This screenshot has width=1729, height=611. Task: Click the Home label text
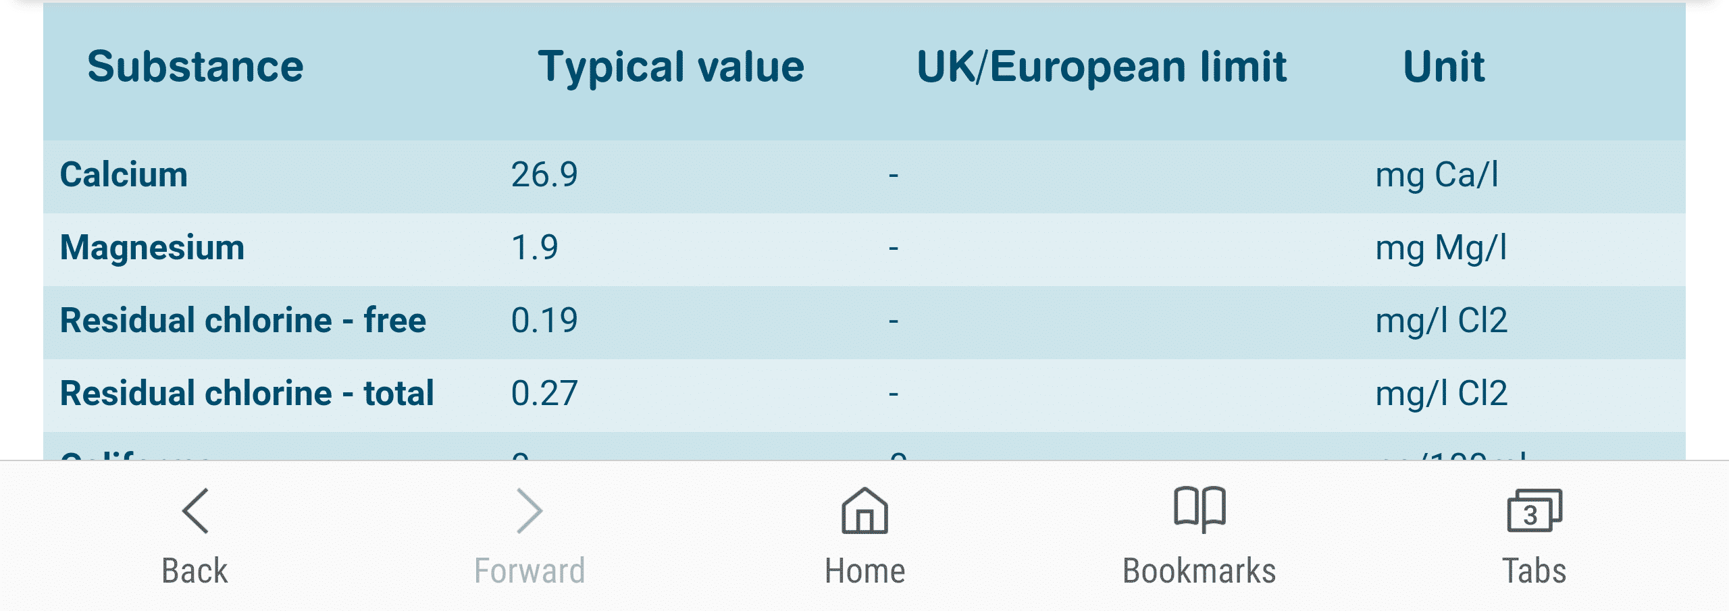(864, 571)
